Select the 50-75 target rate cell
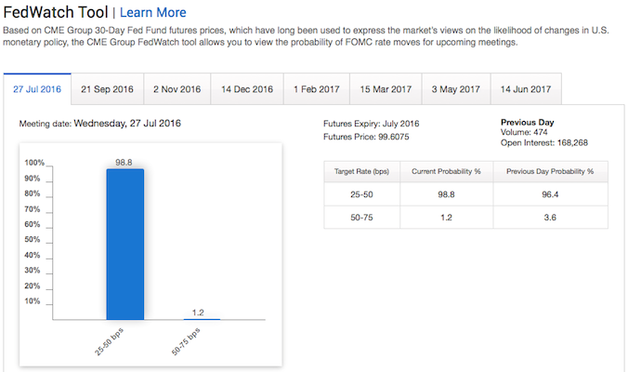This screenshot has width=628, height=372. (361, 218)
